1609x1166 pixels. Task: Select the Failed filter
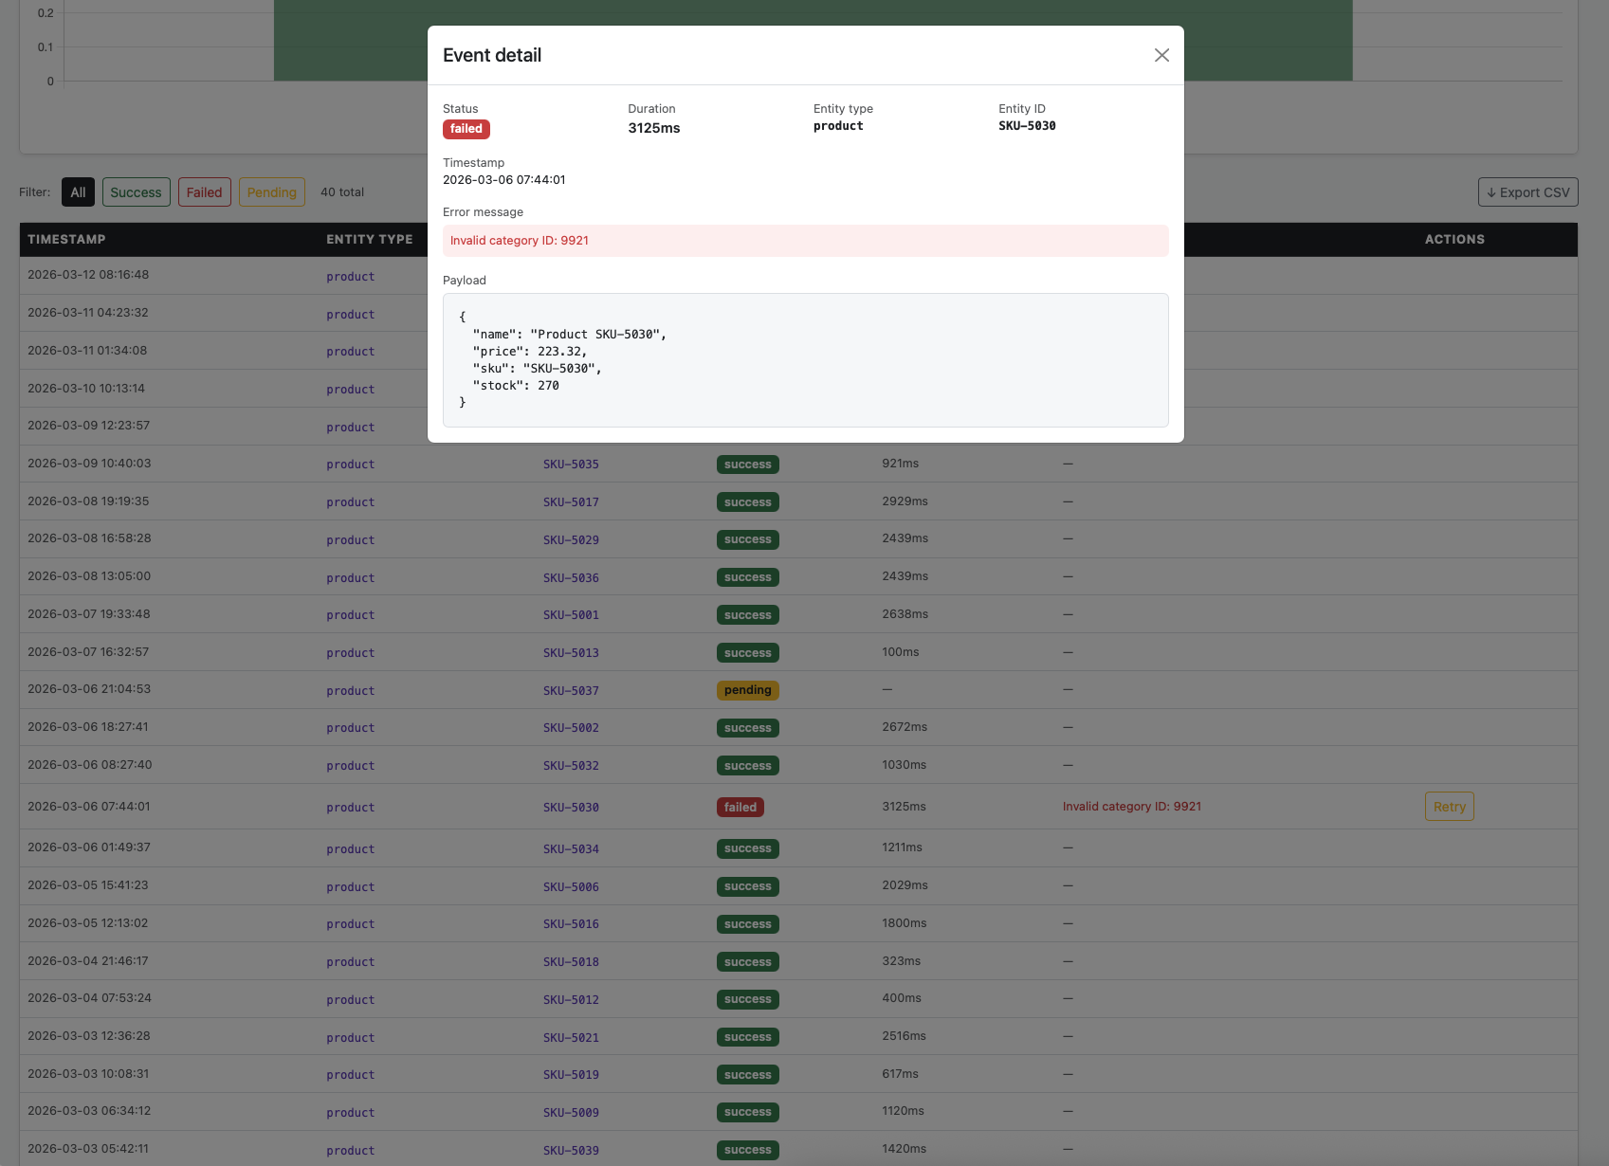[x=204, y=191]
